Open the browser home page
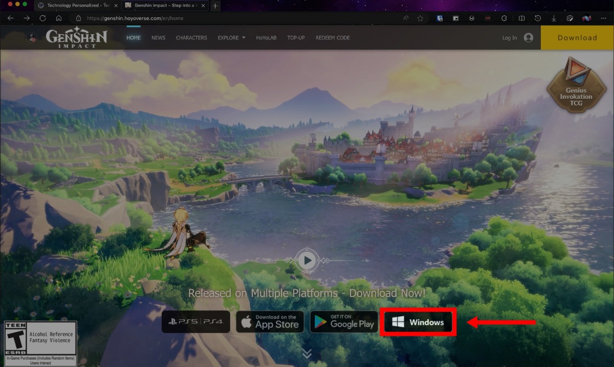The image size is (614, 367). pos(59,18)
